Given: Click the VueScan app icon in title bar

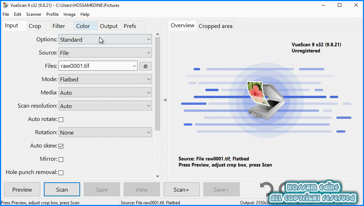Looking at the screenshot, I should coord(5,5).
